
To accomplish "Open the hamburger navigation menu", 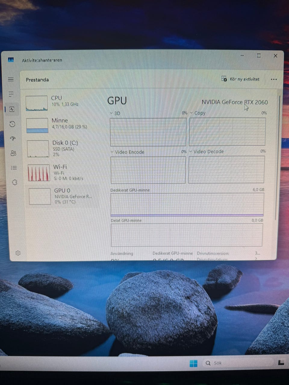I will pyautogui.click(x=11, y=79).
